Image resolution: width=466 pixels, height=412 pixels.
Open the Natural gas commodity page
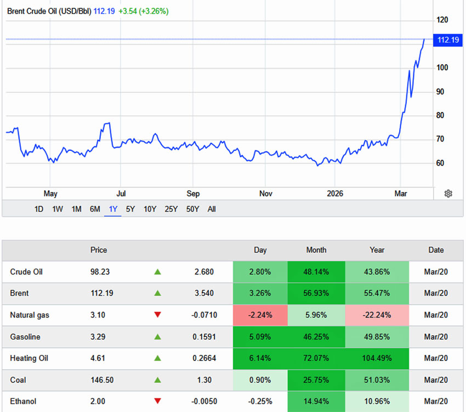(30, 315)
